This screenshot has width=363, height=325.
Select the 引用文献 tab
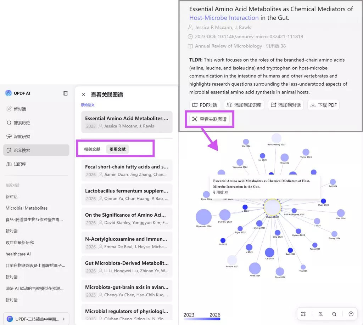click(x=117, y=149)
